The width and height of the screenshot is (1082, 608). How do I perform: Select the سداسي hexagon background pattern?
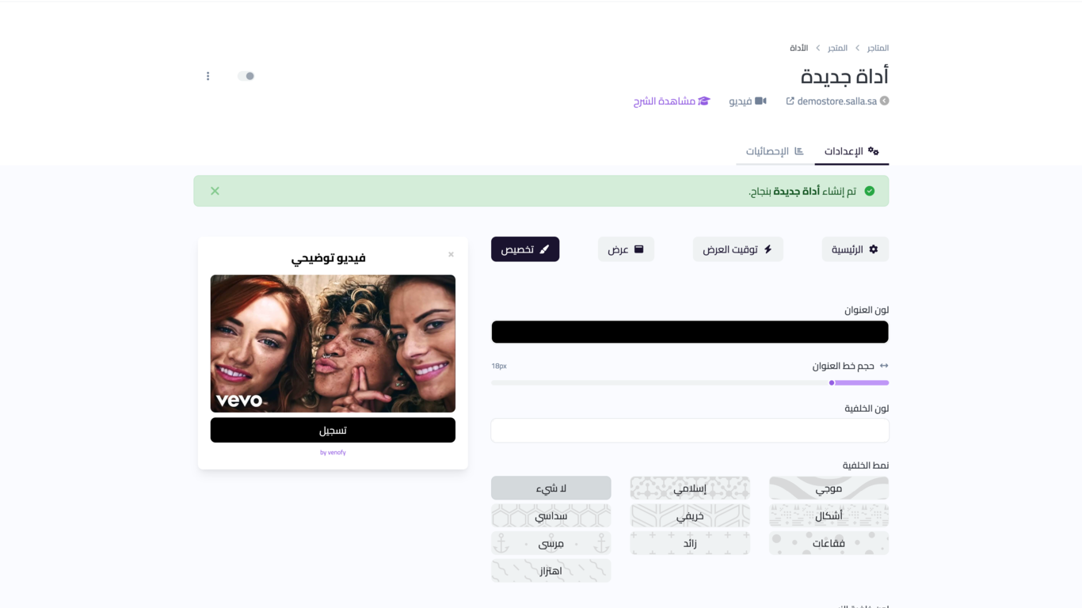point(551,516)
